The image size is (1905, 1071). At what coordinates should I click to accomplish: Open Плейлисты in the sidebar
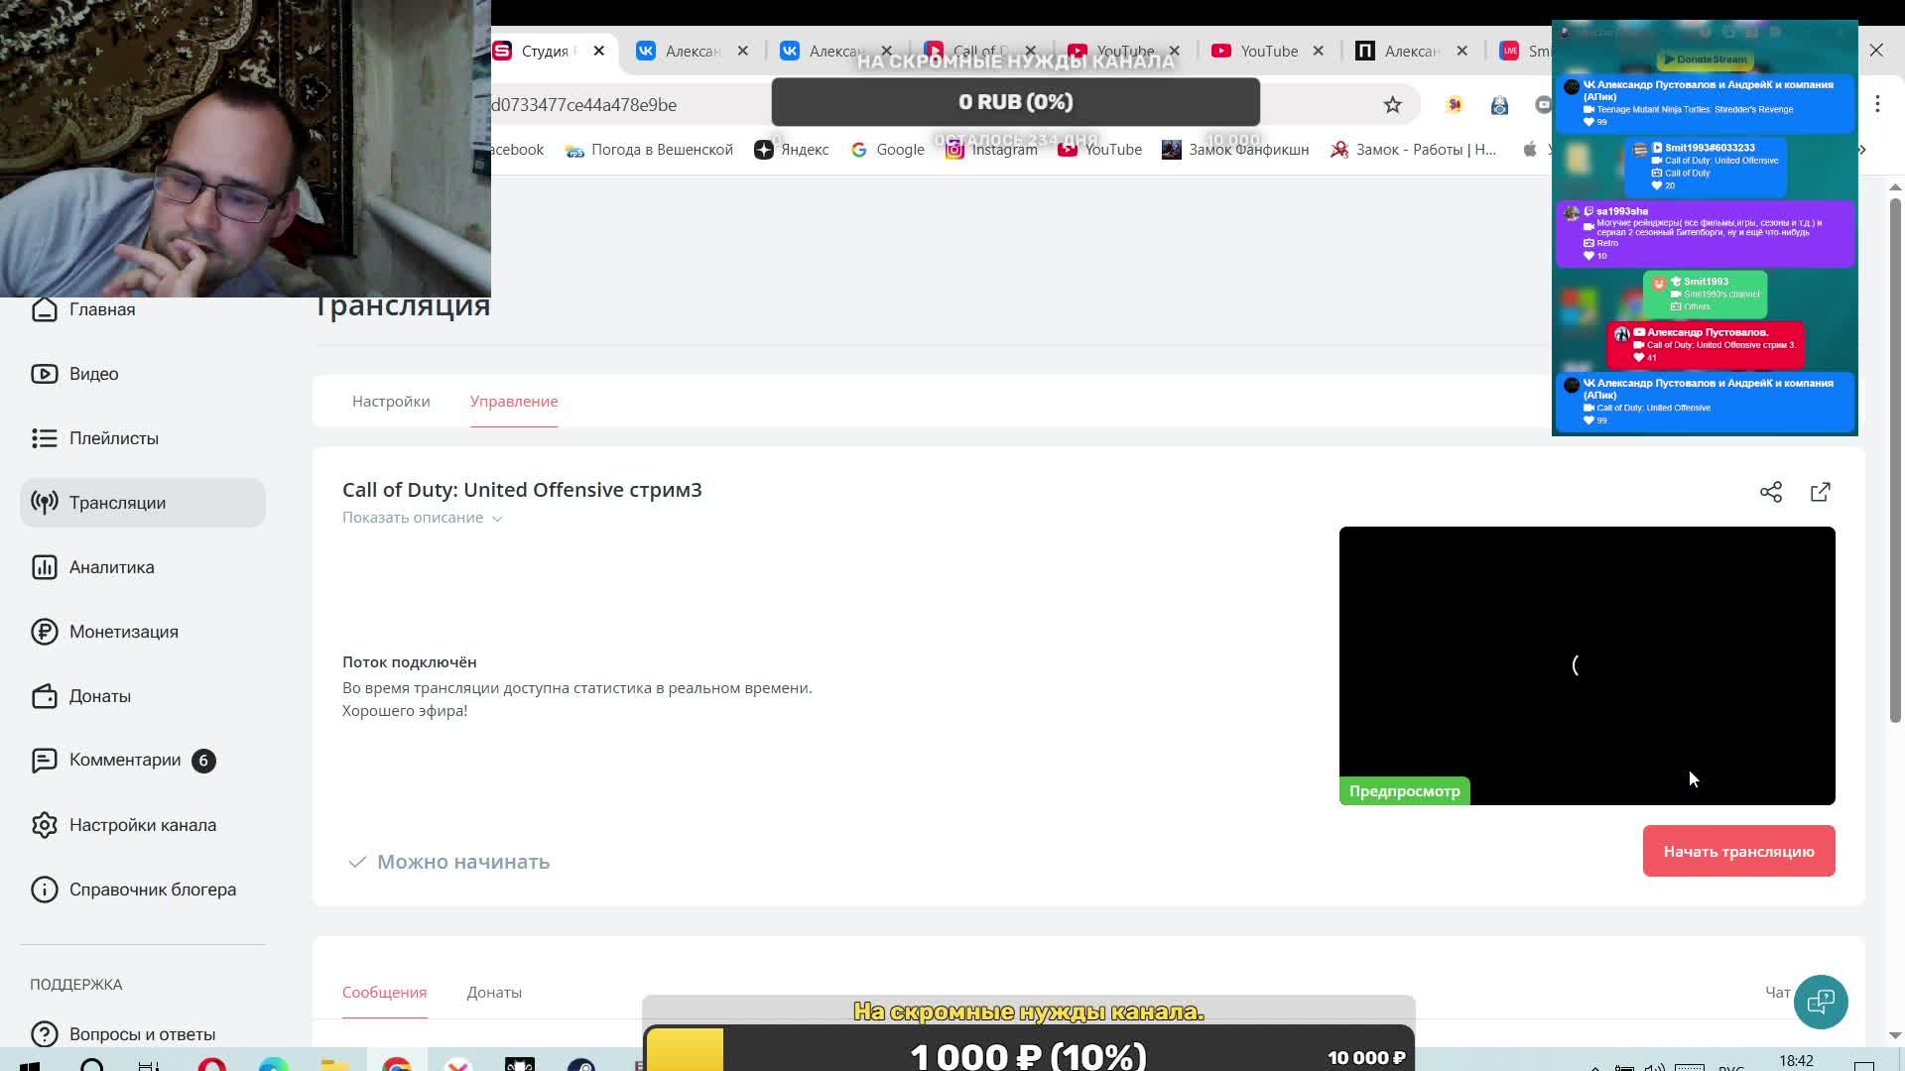coord(113,438)
